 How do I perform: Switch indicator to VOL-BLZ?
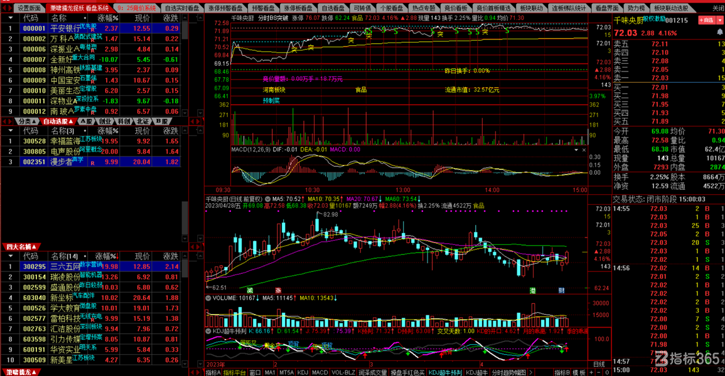pos(343,372)
